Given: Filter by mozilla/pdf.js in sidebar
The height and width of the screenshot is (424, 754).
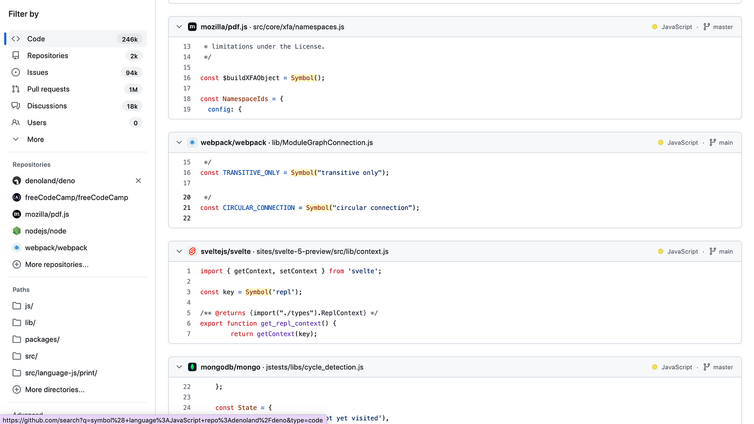Looking at the screenshot, I should click(47, 214).
